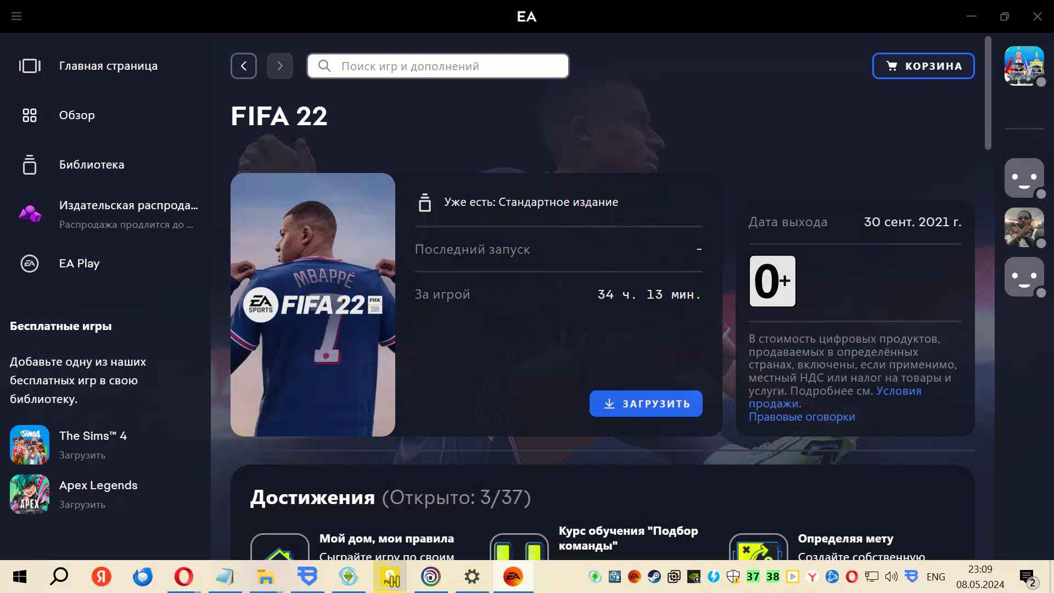Viewport: 1054px width, 593px height.
Task: Click the network tray icon
Action: tap(872, 577)
